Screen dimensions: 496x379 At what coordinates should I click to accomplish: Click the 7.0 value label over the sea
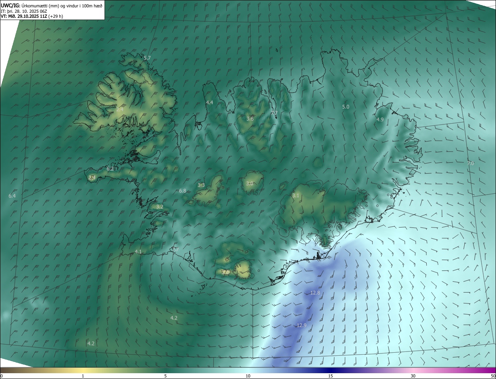[x=470, y=164]
